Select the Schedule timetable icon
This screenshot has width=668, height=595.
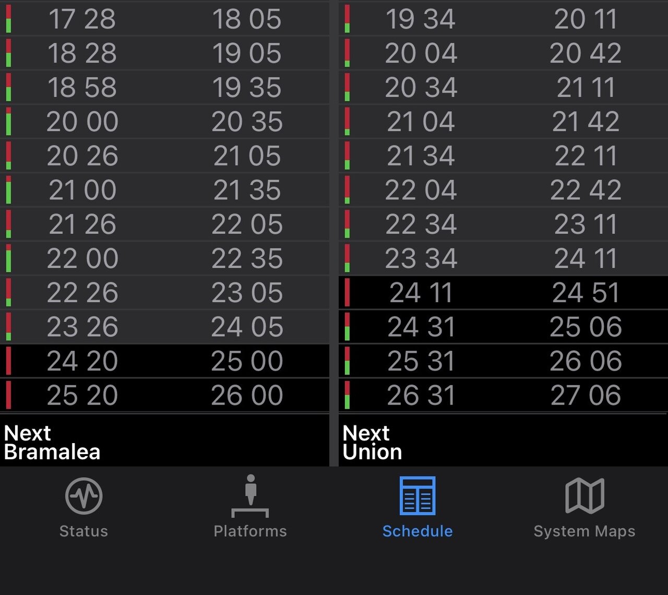click(417, 495)
